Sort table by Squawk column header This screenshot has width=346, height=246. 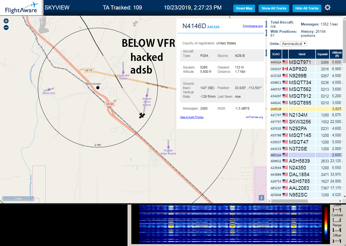click(x=323, y=54)
